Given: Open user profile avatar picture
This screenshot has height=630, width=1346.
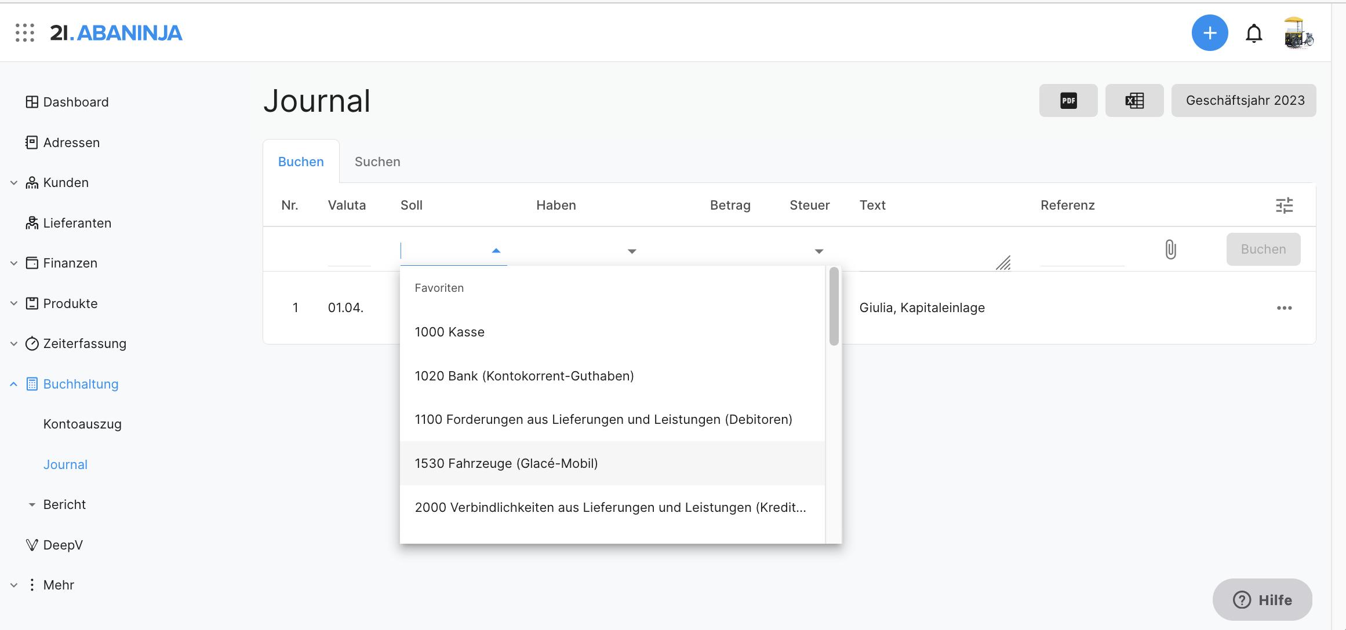Looking at the screenshot, I should (x=1298, y=33).
